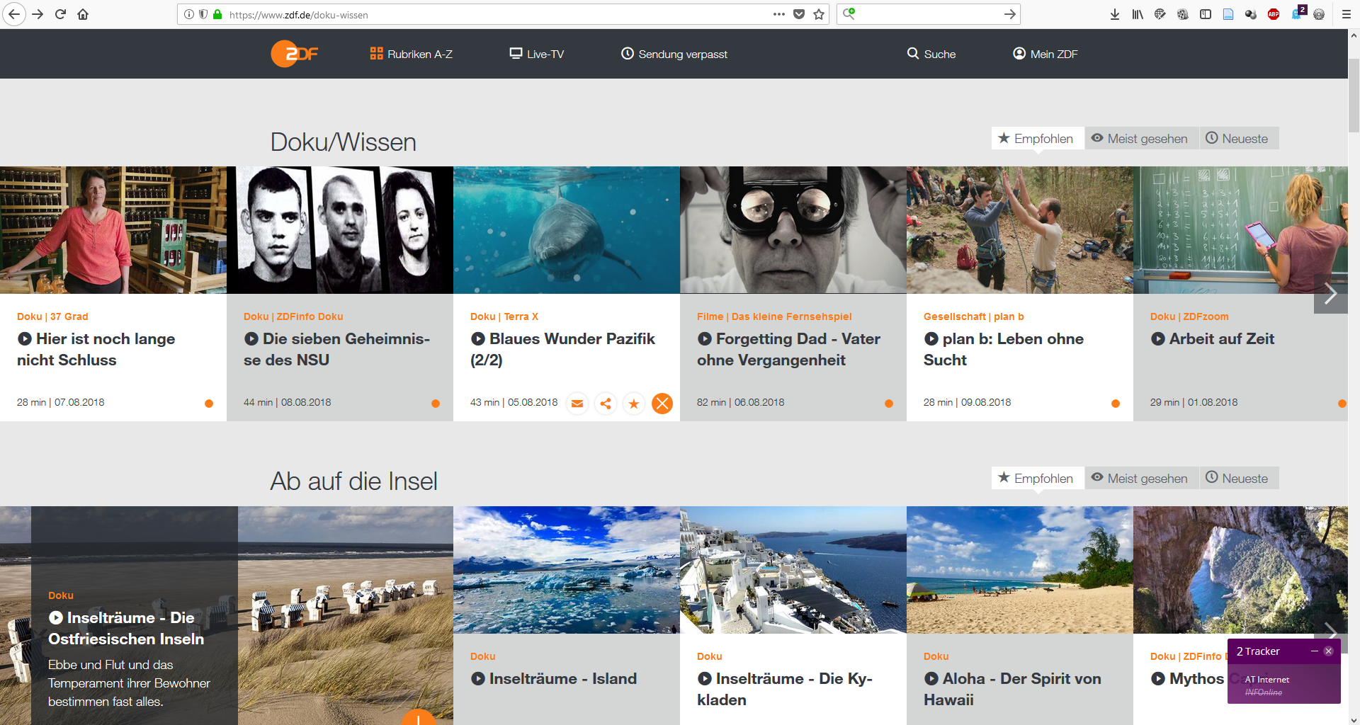Play Hier ist noch lange nicht Schluss

[x=96, y=349]
